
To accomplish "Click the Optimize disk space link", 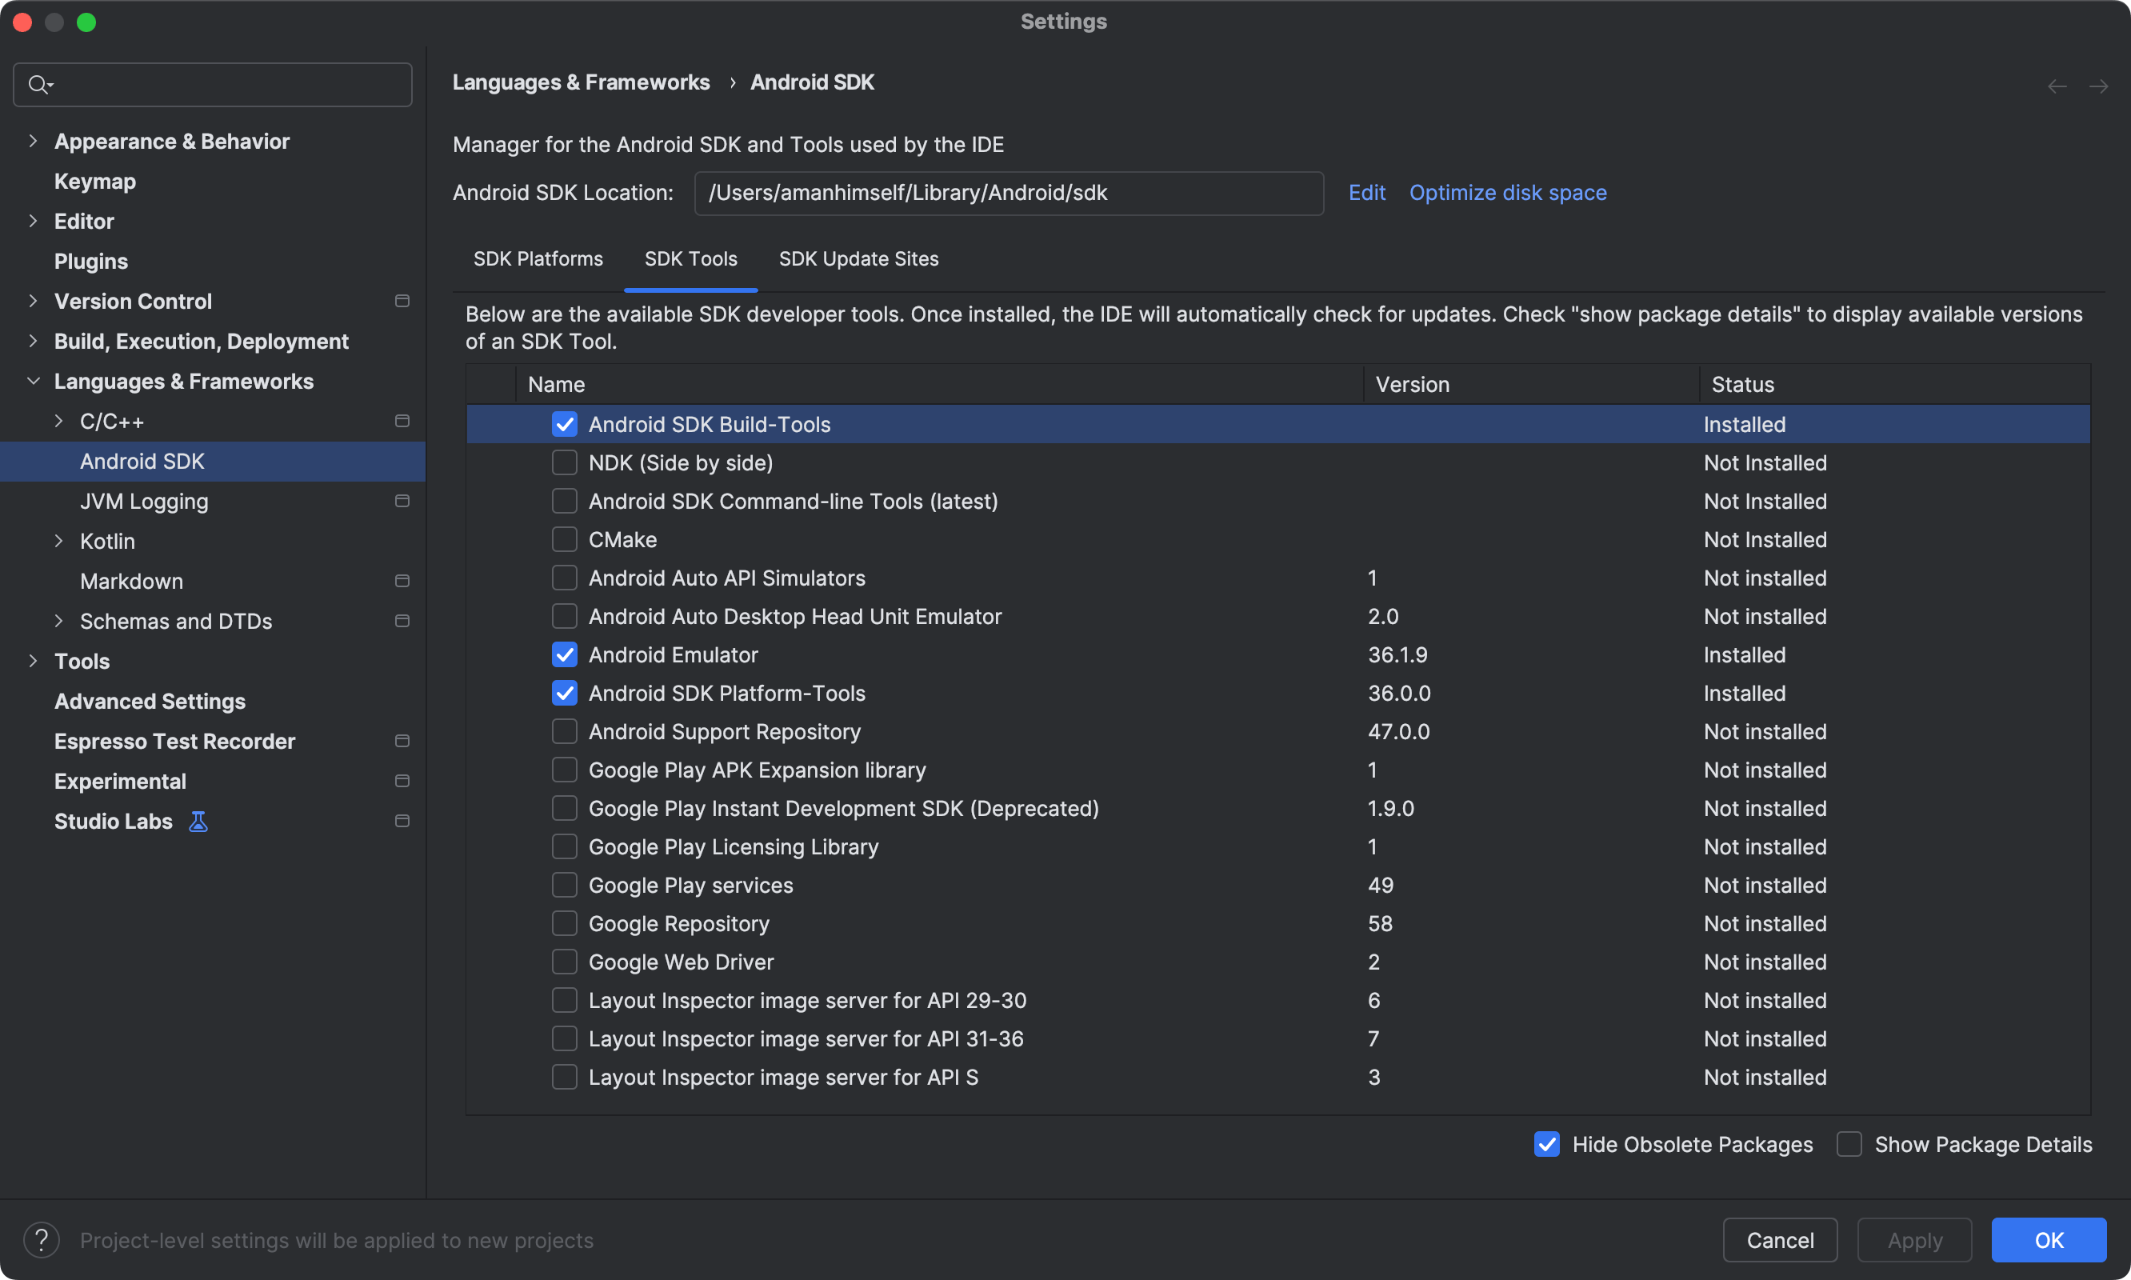I will tap(1508, 192).
